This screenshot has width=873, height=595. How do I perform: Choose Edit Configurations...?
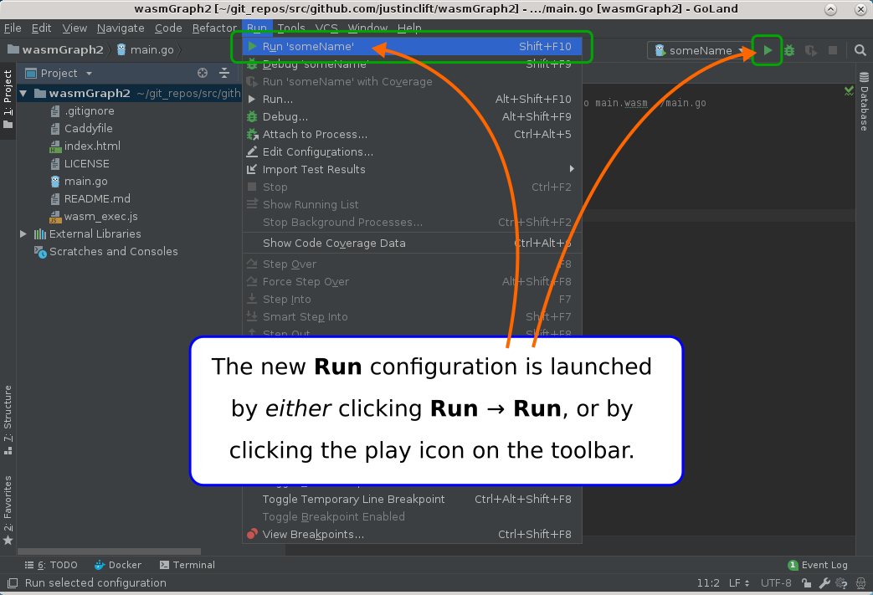(x=412, y=152)
